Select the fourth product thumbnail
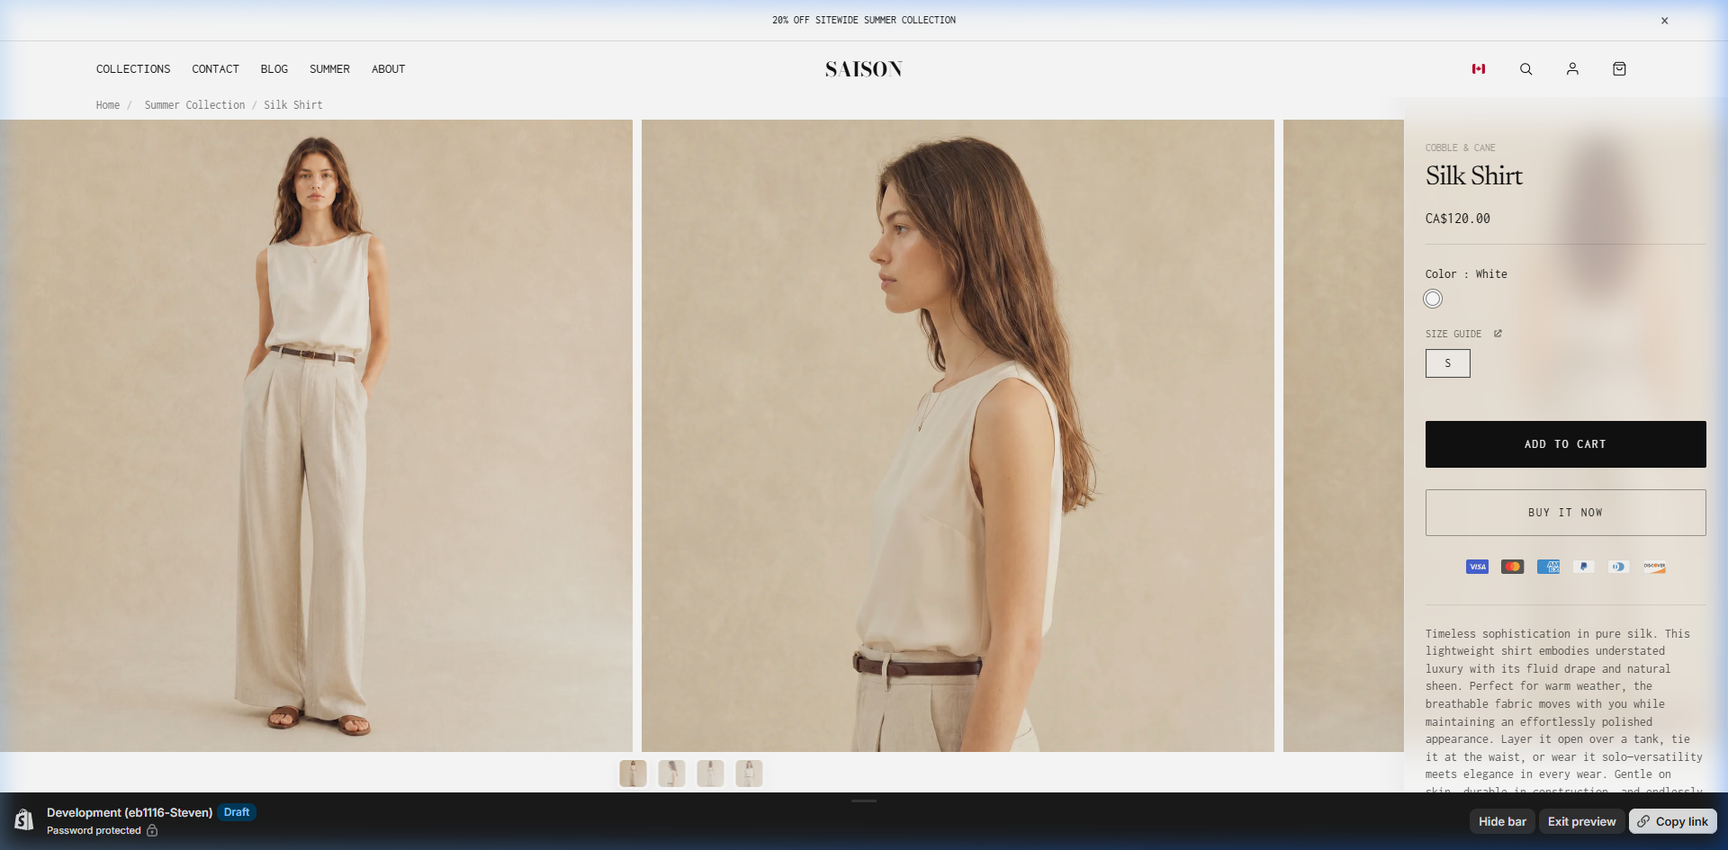Image resolution: width=1728 pixels, height=850 pixels. (749, 774)
